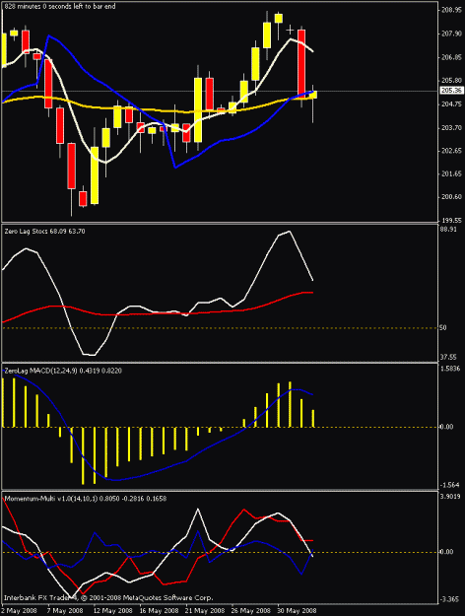The height and width of the screenshot is (616, 465).
Task: Click the 200.60 price scale value
Action: [451, 197]
